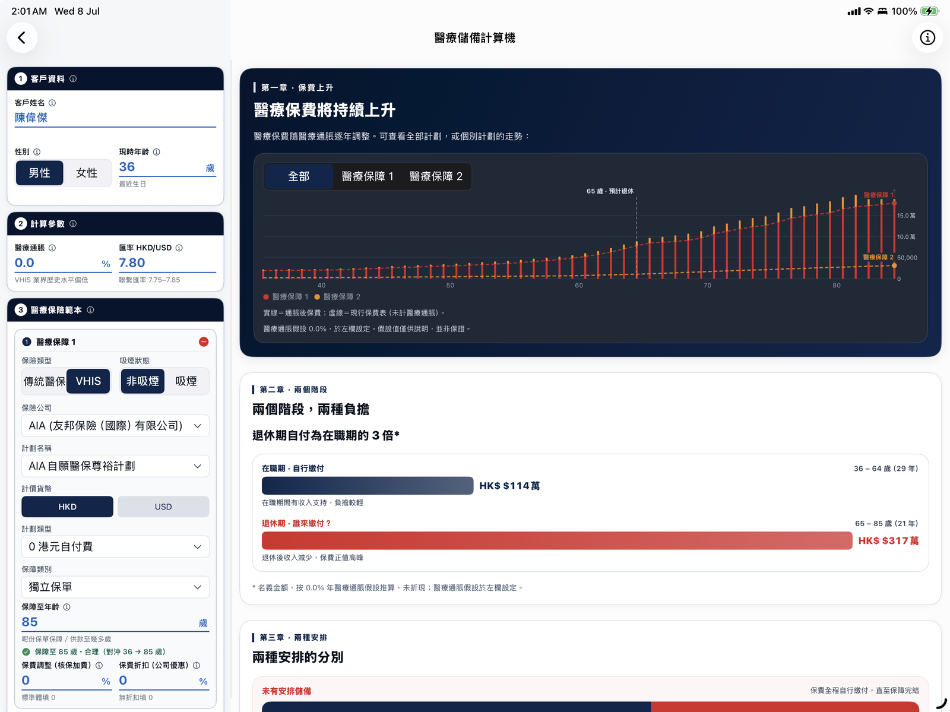Select 男性 gender option

(x=40, y=173)
